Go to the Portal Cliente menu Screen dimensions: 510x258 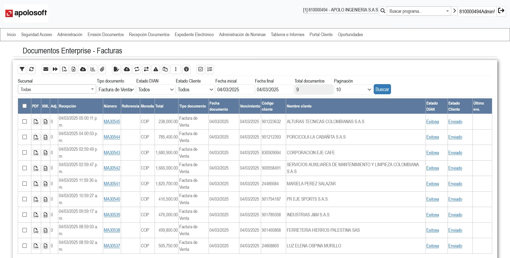321,35
